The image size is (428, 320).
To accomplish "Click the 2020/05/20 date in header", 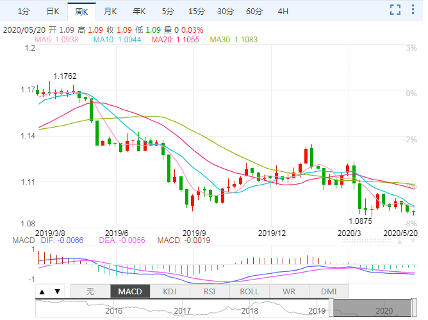I will click(x=24, y=29).
